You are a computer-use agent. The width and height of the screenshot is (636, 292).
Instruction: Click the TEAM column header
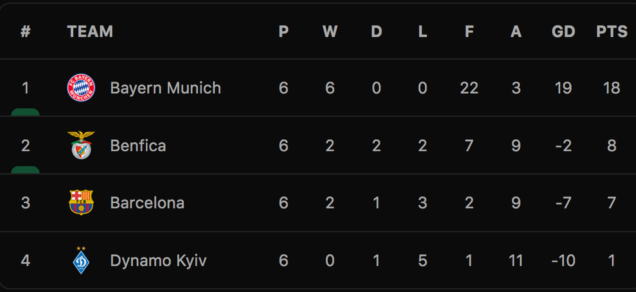(90, 31)
